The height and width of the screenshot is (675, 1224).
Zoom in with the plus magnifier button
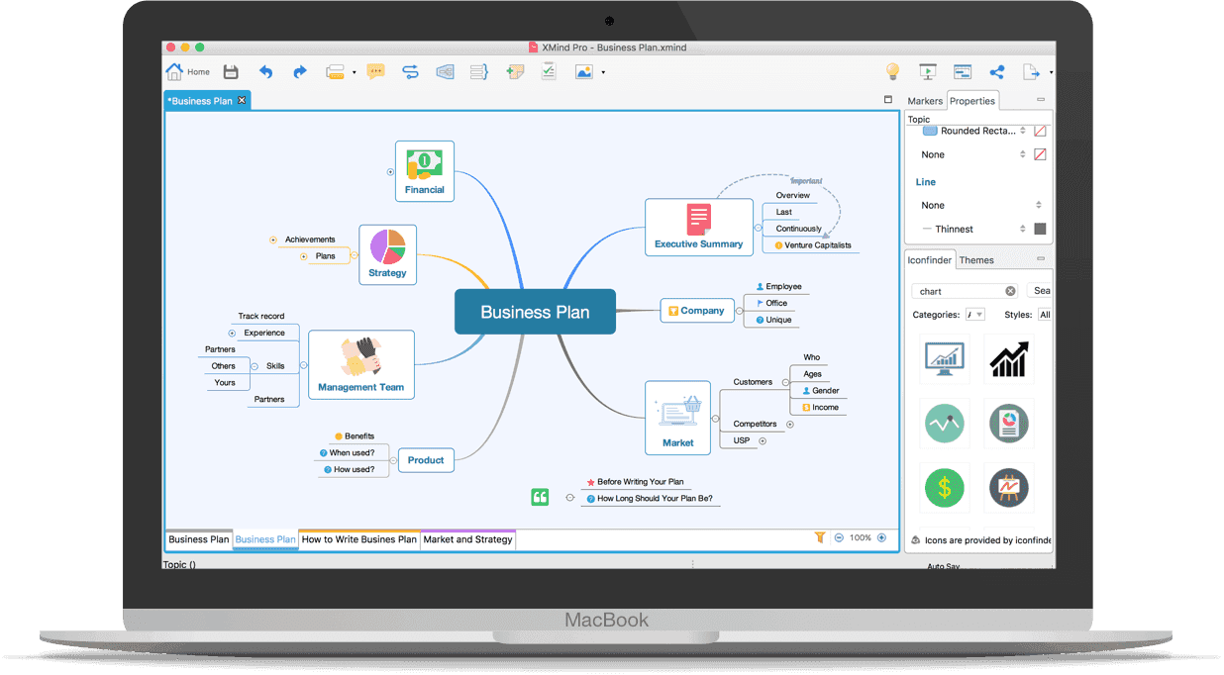click(x=881, y=537)
